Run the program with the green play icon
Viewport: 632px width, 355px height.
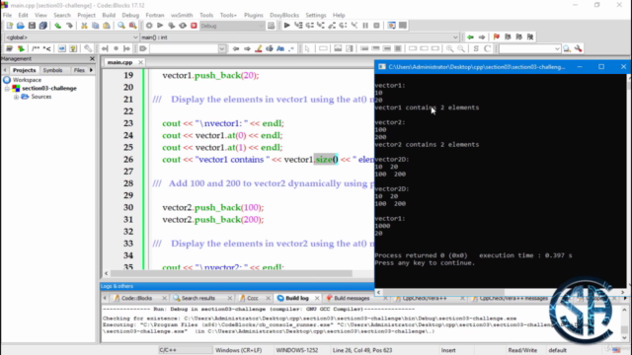160,26
